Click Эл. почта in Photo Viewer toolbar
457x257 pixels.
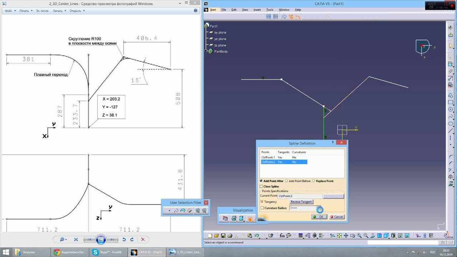click(42, 11)
